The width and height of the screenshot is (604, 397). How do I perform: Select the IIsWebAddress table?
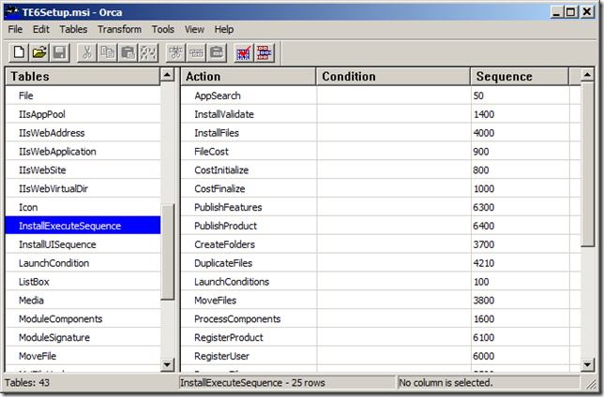click(83, 133)
